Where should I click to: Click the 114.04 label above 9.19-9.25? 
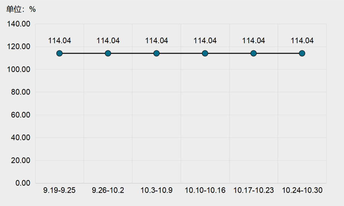(x=60, y=40)
